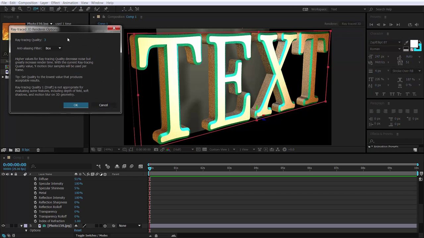Cancel the Ray-traced 3D Renderer Options
Screen dimensions: 424x238
103,105
